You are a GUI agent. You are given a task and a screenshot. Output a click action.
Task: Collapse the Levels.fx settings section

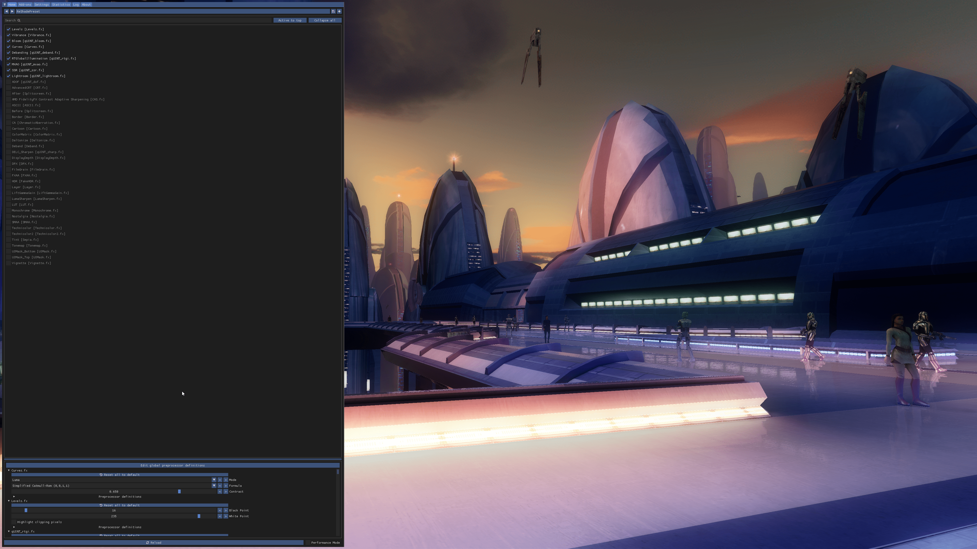coord(9,501)
